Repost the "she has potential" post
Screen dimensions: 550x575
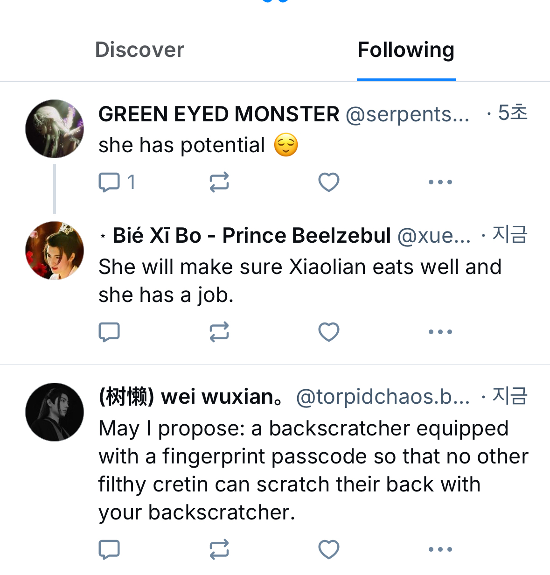coord(219,182)
